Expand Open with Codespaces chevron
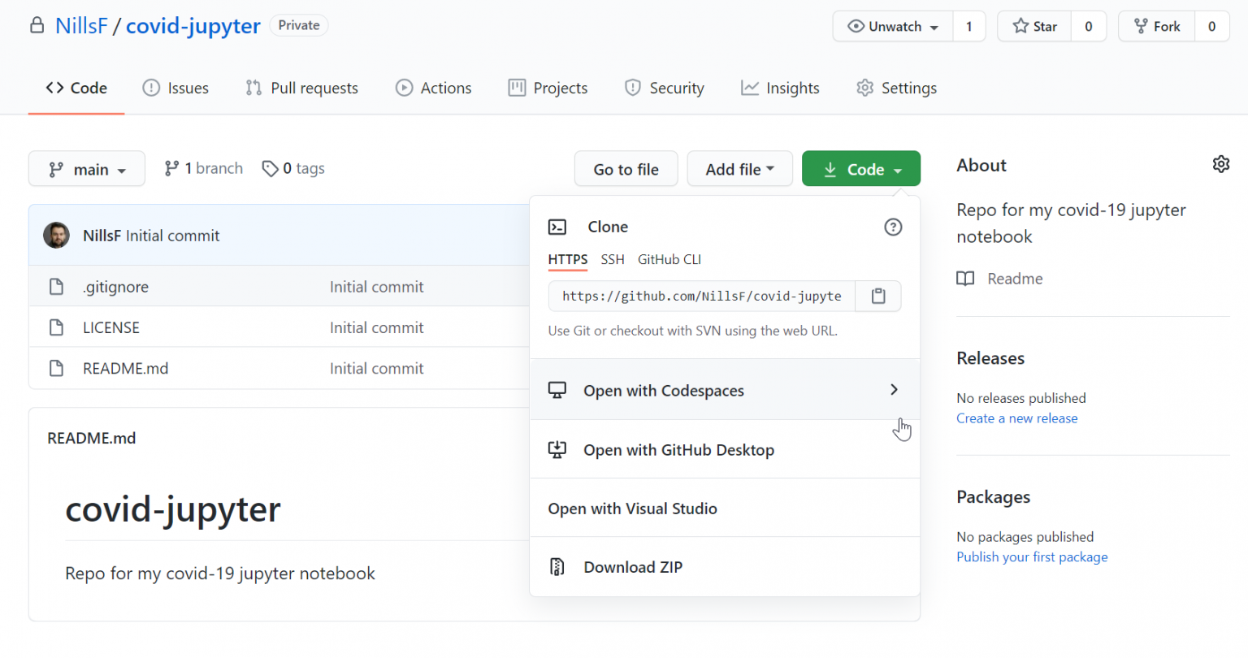1248x658 pixels. (x=894, y=390)
